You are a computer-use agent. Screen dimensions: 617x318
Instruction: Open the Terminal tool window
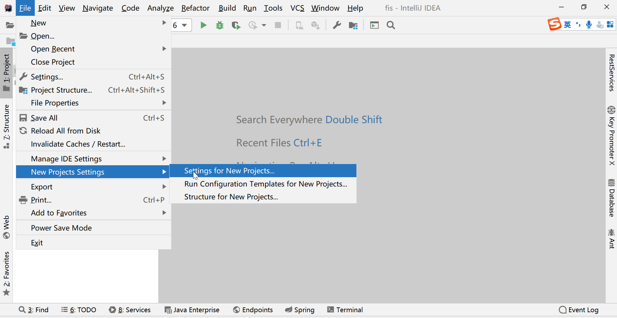[x=345, y=310]
